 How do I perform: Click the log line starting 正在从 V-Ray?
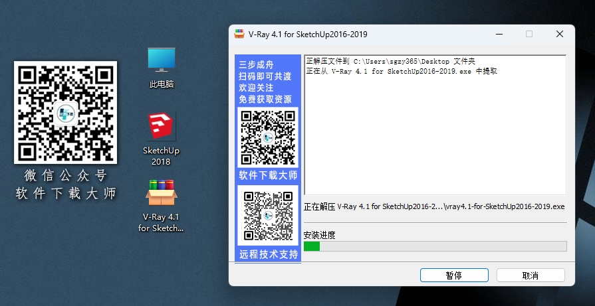point(402,71)
